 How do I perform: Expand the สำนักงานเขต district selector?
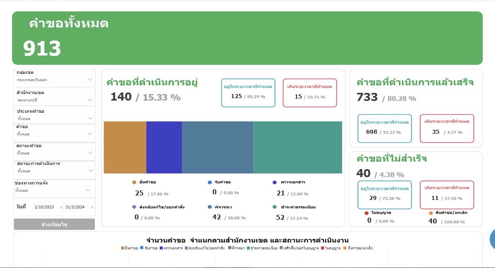click(x=54, y=100)
